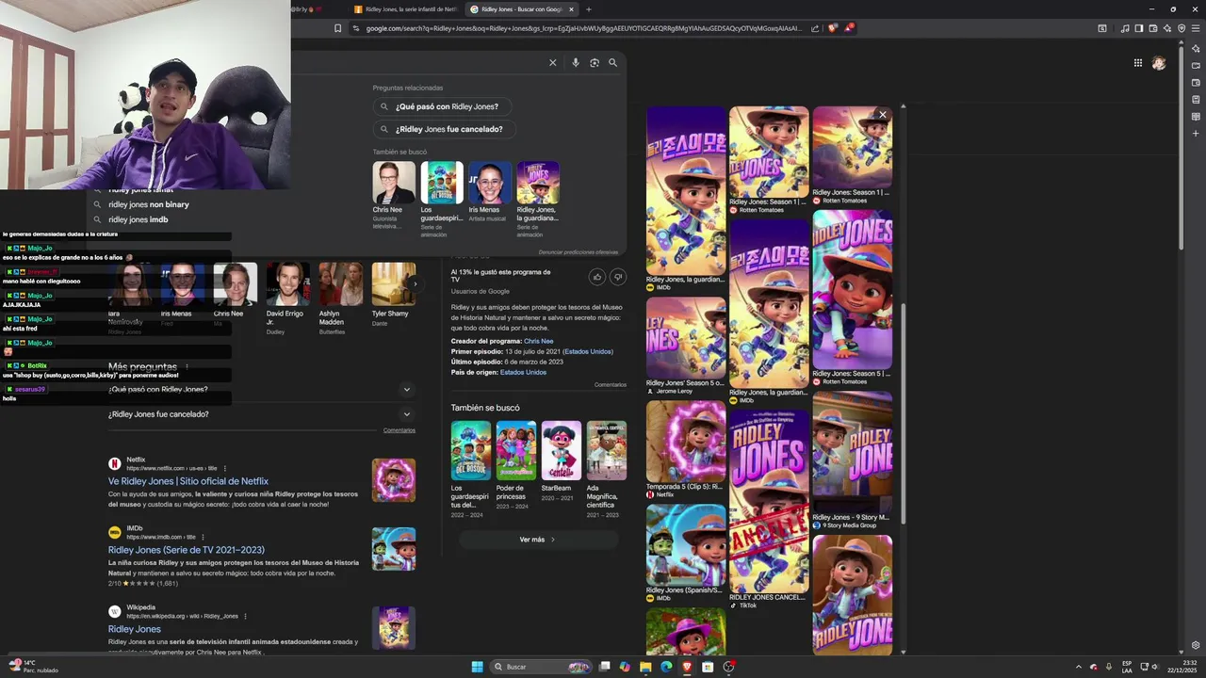The width and height of the screenshot is (1206, 678).
Task: Dislike this TV program thumbs down
Action: click(x=618, y=277)
